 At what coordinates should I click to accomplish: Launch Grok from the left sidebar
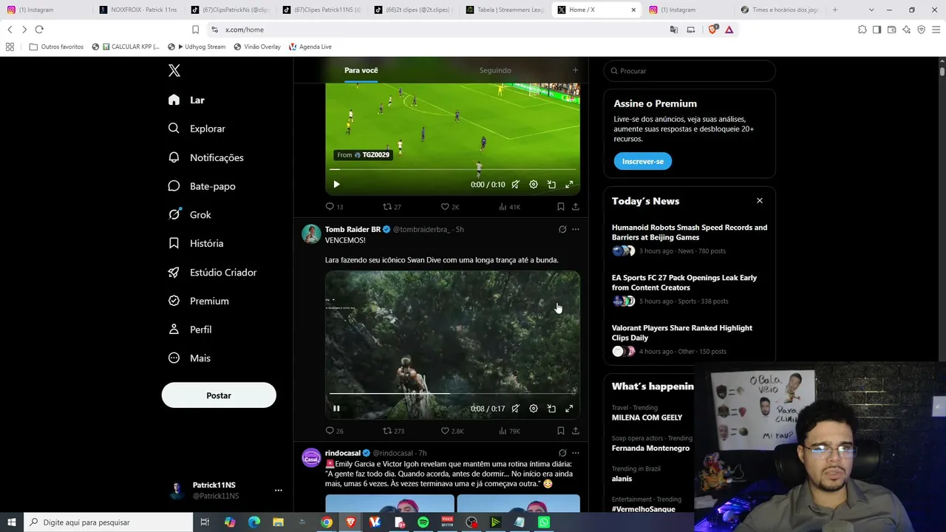tap(189, 215)
